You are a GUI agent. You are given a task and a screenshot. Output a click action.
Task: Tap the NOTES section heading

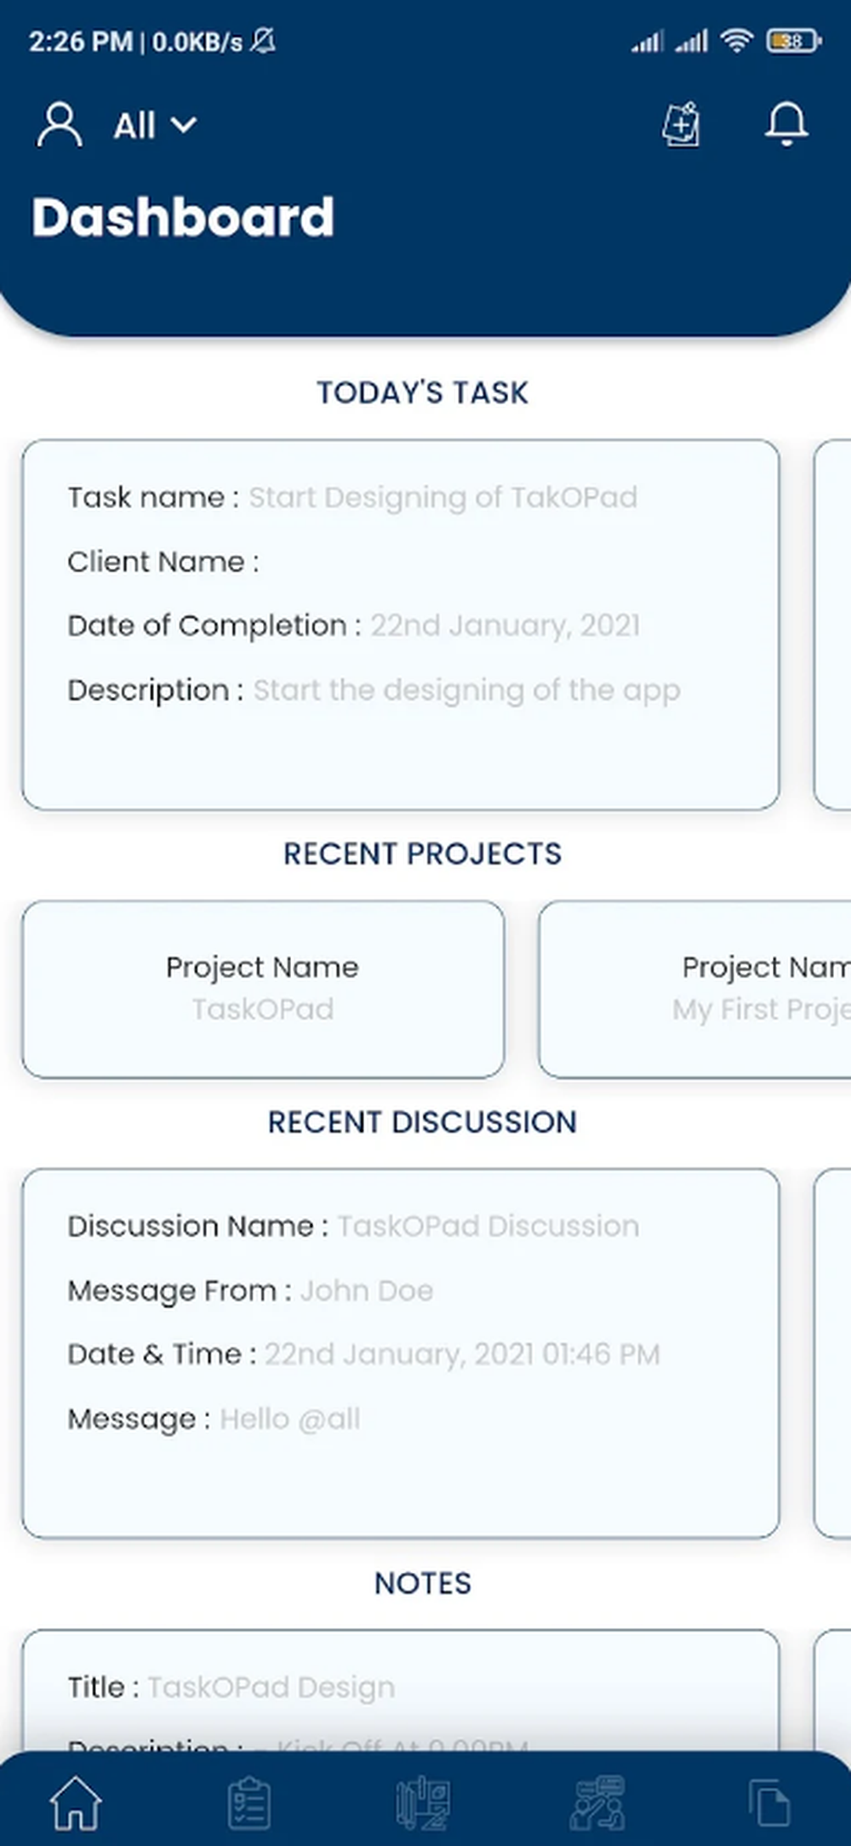tap(423, 1583)
